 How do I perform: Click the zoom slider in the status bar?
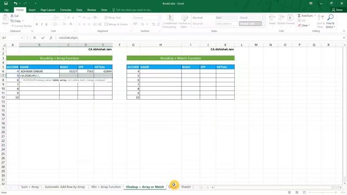[322, 193]
